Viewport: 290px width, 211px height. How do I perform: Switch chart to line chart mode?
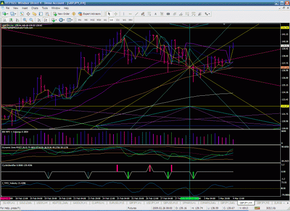(17, 20)
